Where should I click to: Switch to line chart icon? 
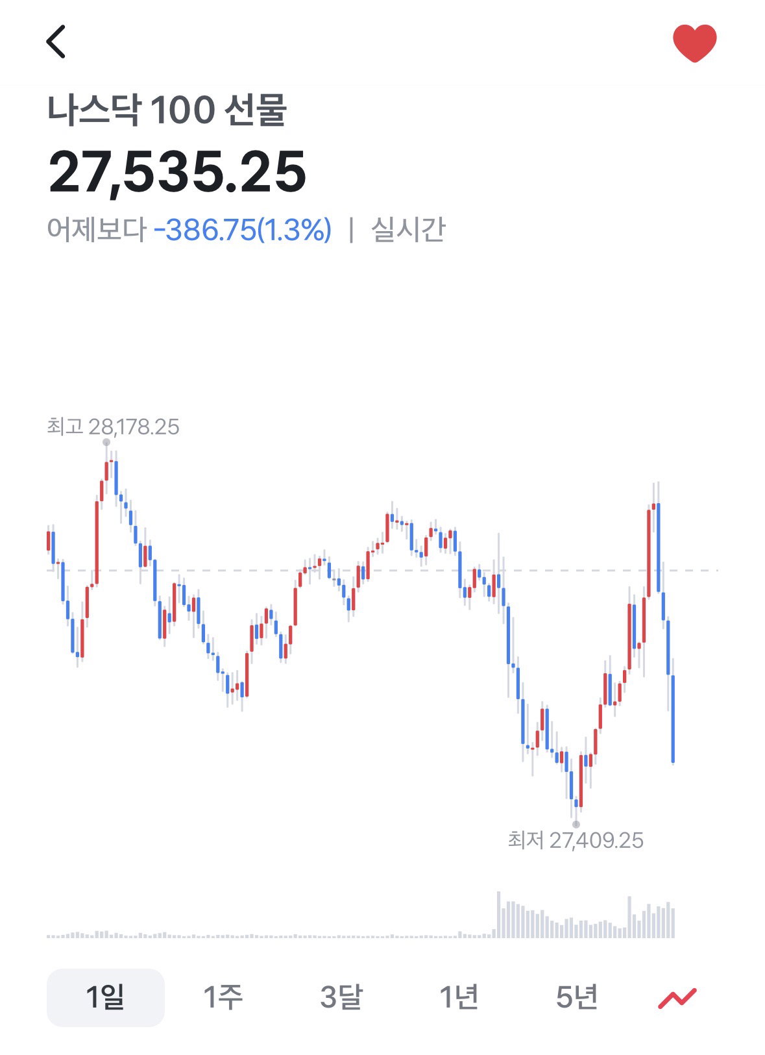coord(677,998)
